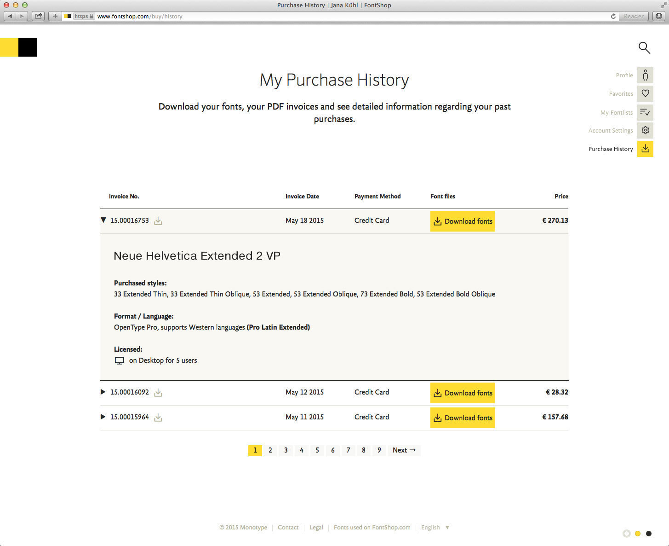Click the Invoice Date column header

coord(302,197)
